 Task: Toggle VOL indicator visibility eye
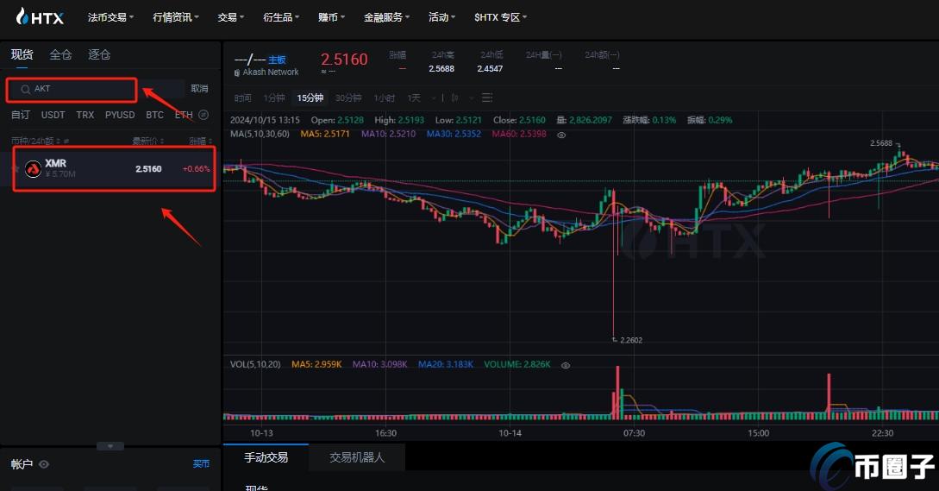(566, 365)
